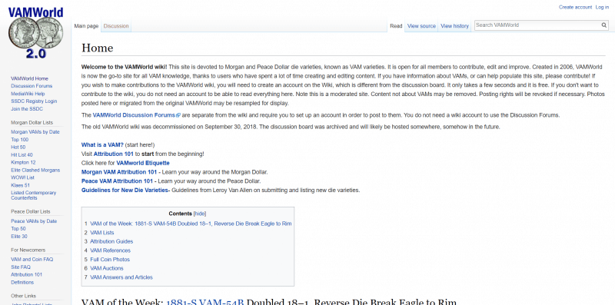Open the Elite 30 link

[x=19, y=237]
